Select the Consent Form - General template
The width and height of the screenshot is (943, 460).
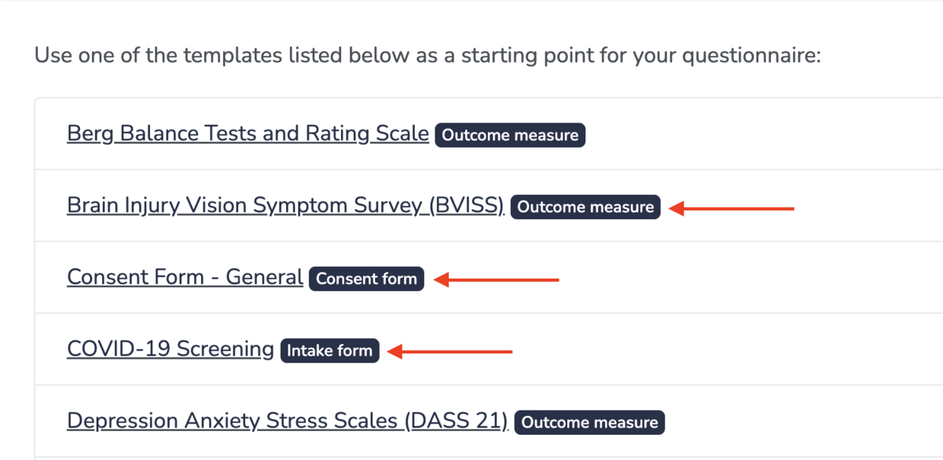click(184, 276)
